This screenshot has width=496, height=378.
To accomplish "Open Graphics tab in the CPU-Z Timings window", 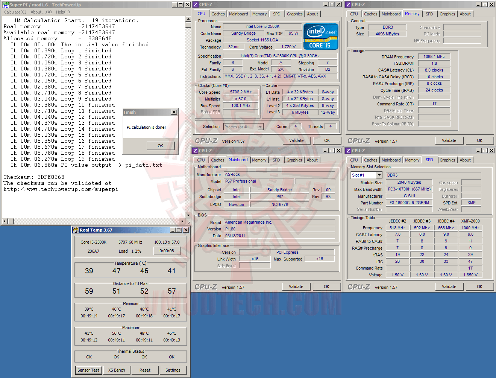I will 447,14.
